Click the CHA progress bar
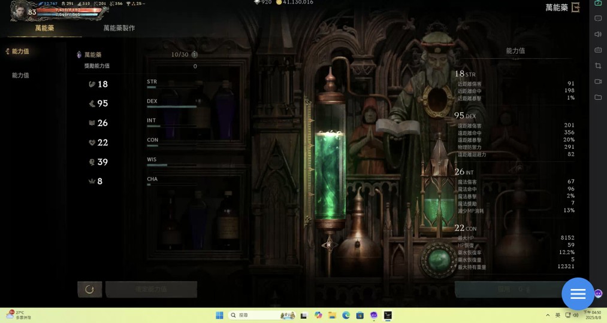The height and width of the screenshot is (323, 607). pos(172,185)
